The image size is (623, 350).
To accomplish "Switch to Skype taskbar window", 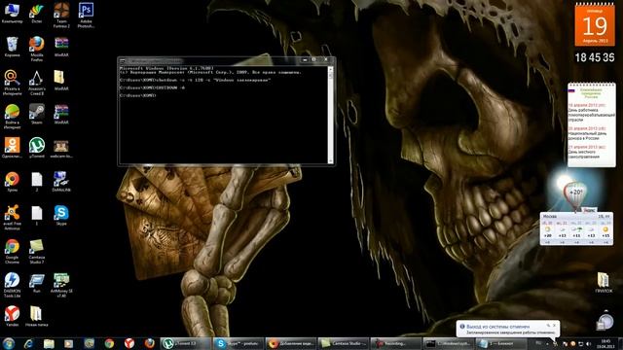I will [238, 343].
